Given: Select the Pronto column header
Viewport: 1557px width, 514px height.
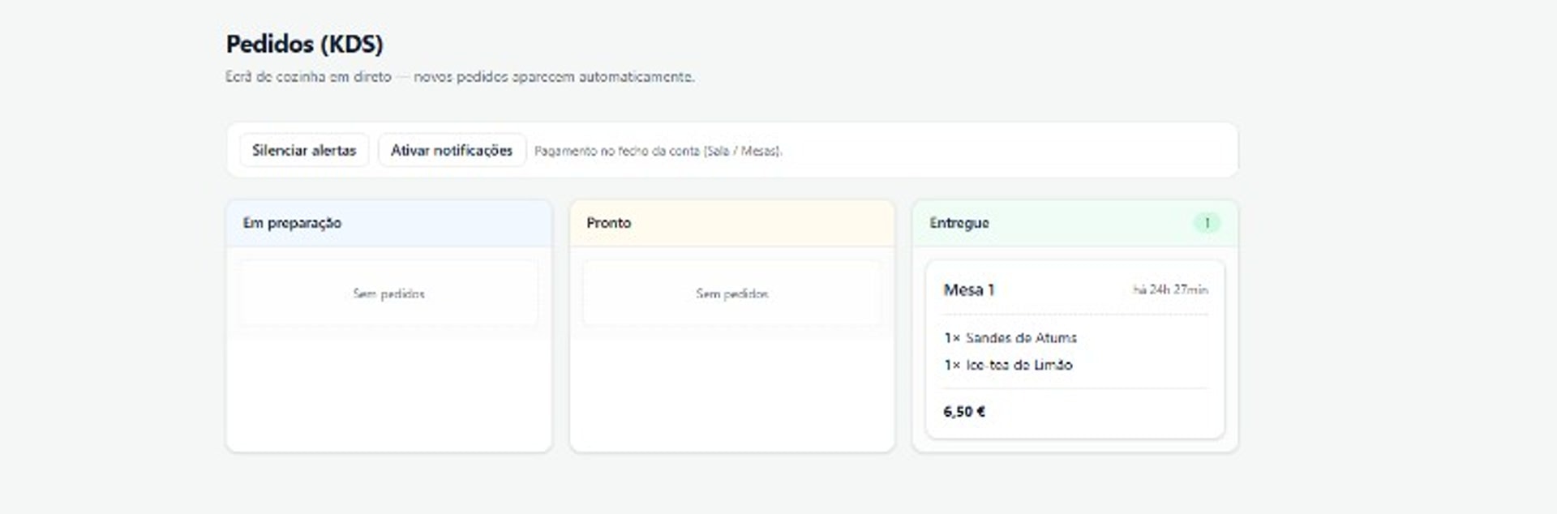Looking at the screenshot, I should (732, 223).
